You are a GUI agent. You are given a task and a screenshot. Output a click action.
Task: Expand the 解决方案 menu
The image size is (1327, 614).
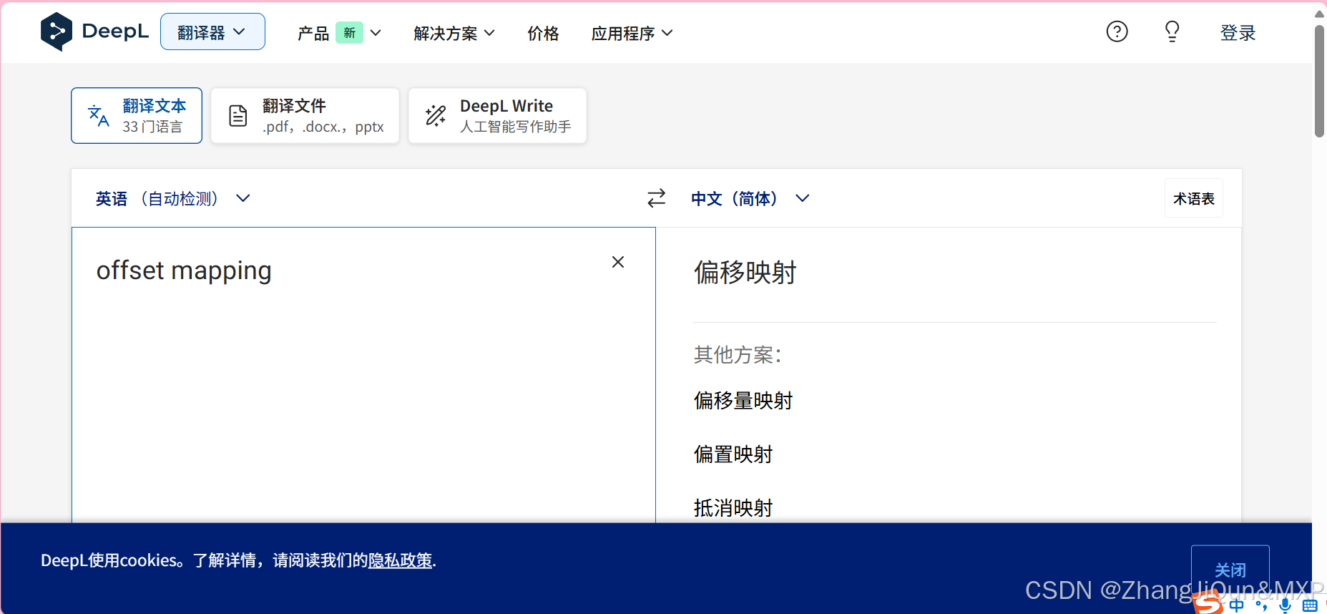pyautogui.click(x=454, y=33)
